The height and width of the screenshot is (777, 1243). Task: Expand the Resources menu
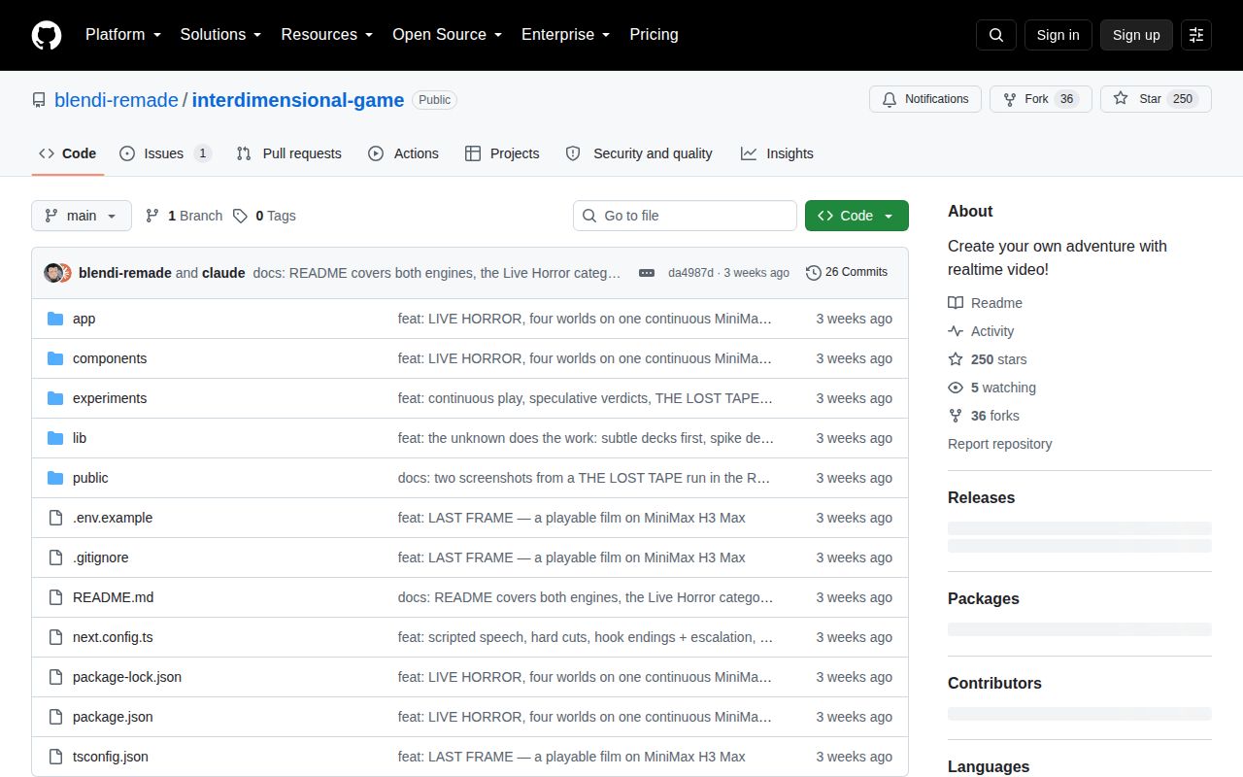pyautogui.click(x=327, y=35)
